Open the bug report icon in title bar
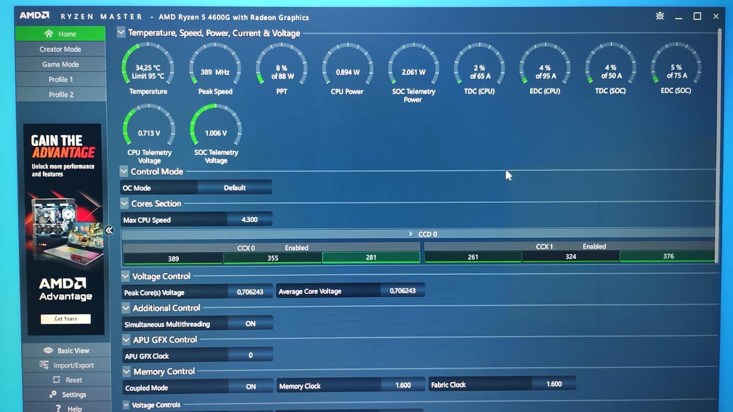The image size is (733, 412). (x=660, y=16)
